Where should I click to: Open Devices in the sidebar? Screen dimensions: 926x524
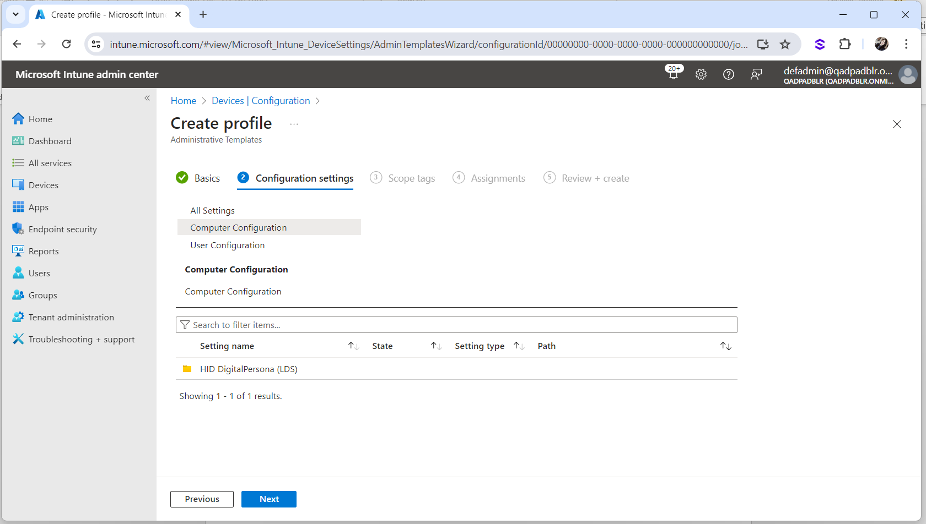tap(35, 185)
